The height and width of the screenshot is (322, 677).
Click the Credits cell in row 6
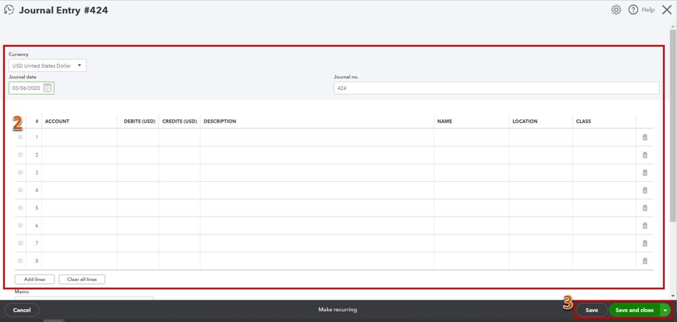coord(179,226)
